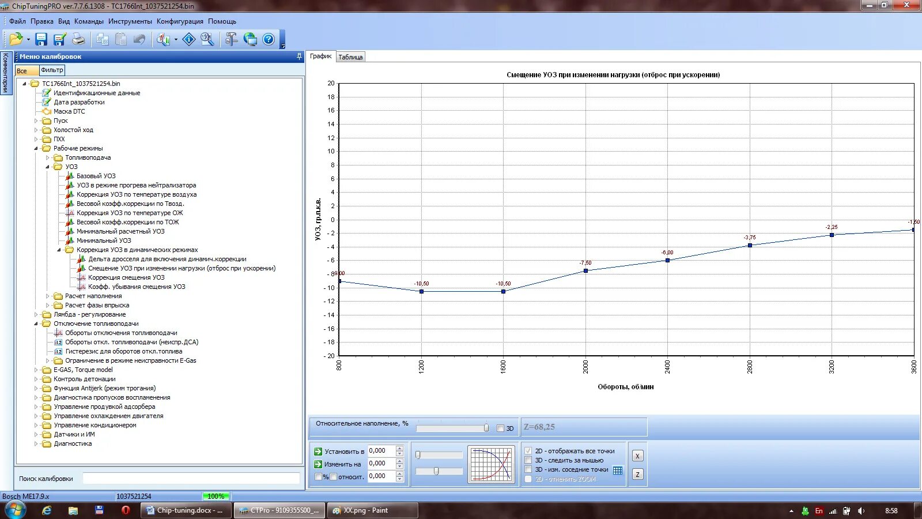Click the Поиск калибровки search field

191,479
